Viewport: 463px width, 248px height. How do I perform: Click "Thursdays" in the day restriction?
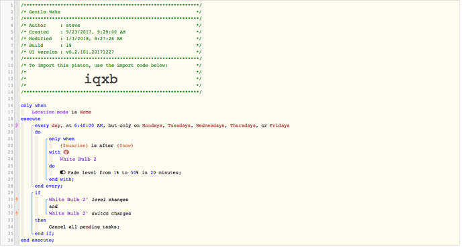[243, 125]
